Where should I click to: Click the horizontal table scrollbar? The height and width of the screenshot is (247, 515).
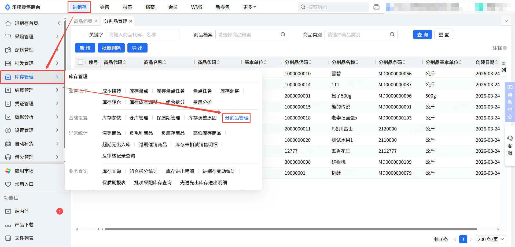[290, 229]
